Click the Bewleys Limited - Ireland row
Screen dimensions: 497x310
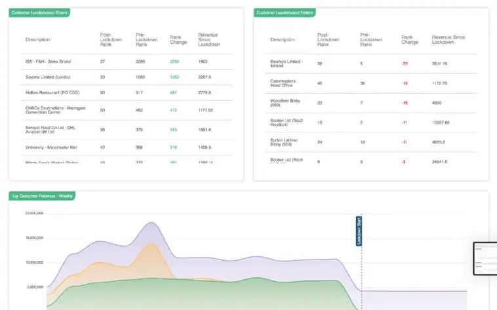[x=286, y=64]
